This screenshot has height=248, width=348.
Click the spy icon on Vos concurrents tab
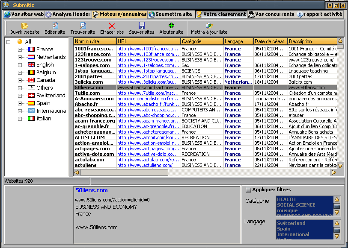(251, 15)
